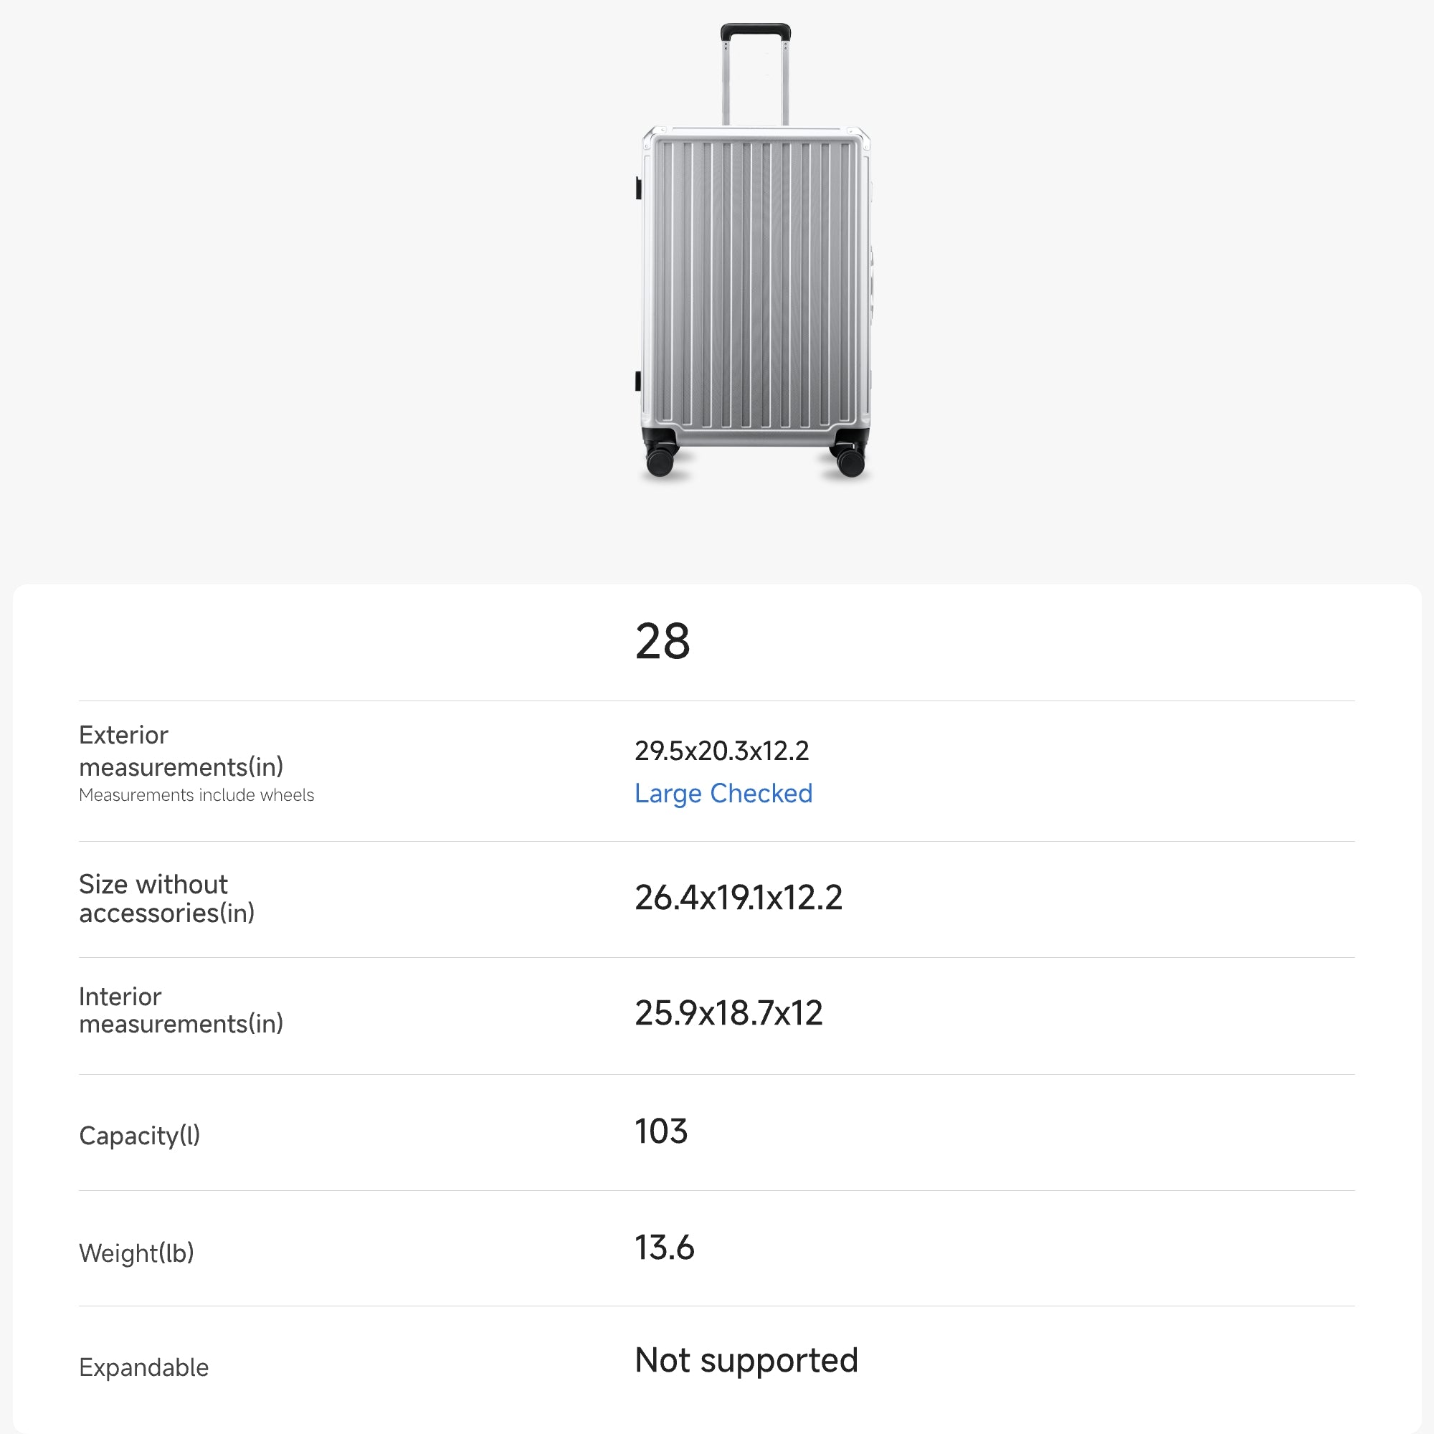This screenshot has height=1434, width=1434.
Task: Select the 25.9x18.7x12 interior value
Action: 728,1013
